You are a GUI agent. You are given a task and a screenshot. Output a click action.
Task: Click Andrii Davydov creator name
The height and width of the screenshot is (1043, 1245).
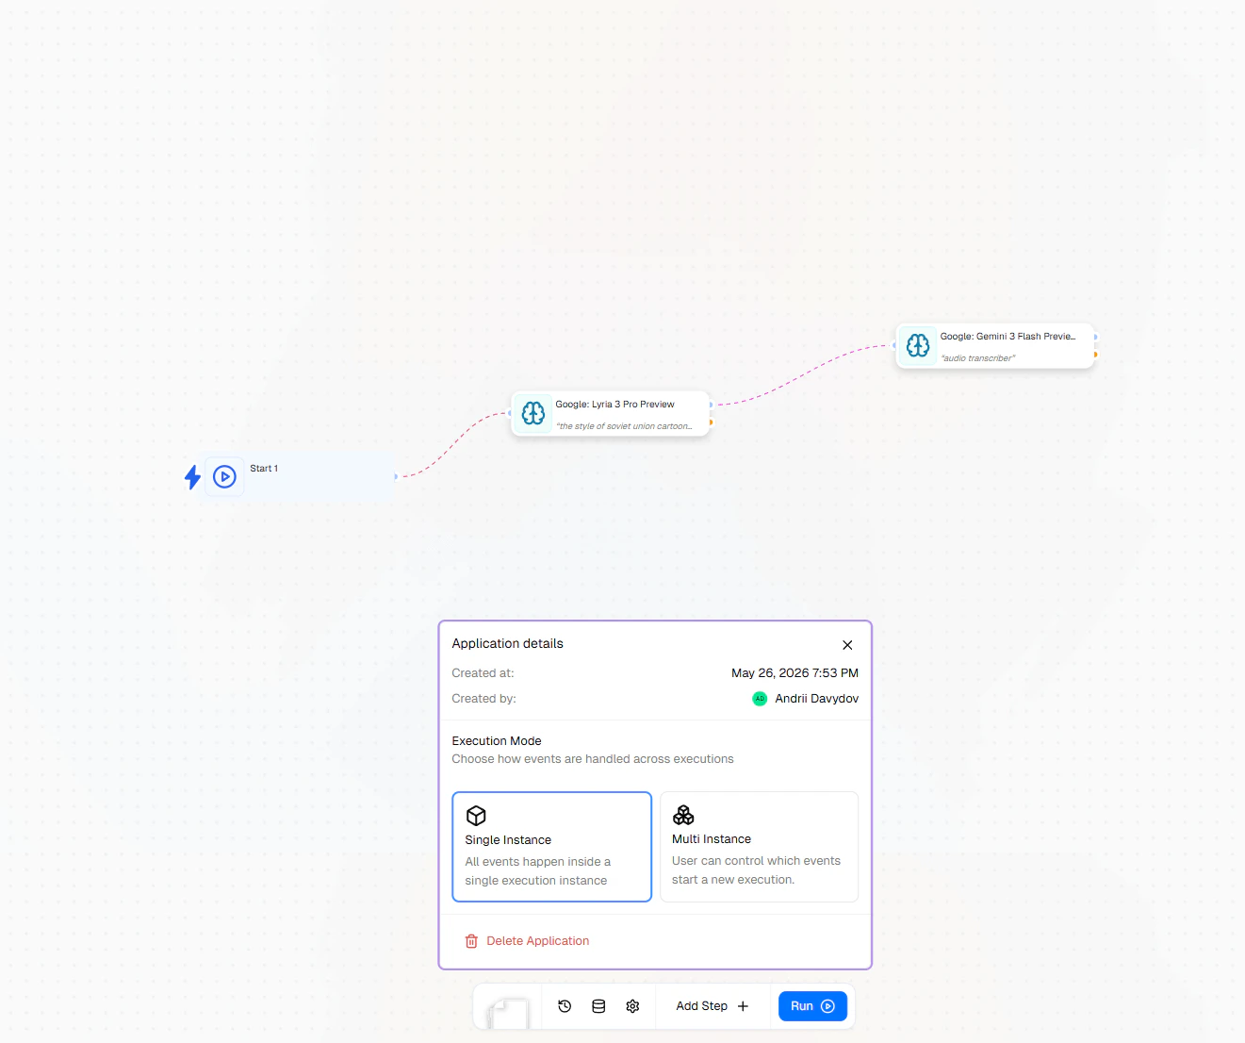pos(817,699)
